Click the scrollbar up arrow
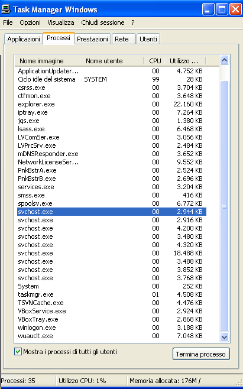243x389 pixels. [x=225, y=60]
